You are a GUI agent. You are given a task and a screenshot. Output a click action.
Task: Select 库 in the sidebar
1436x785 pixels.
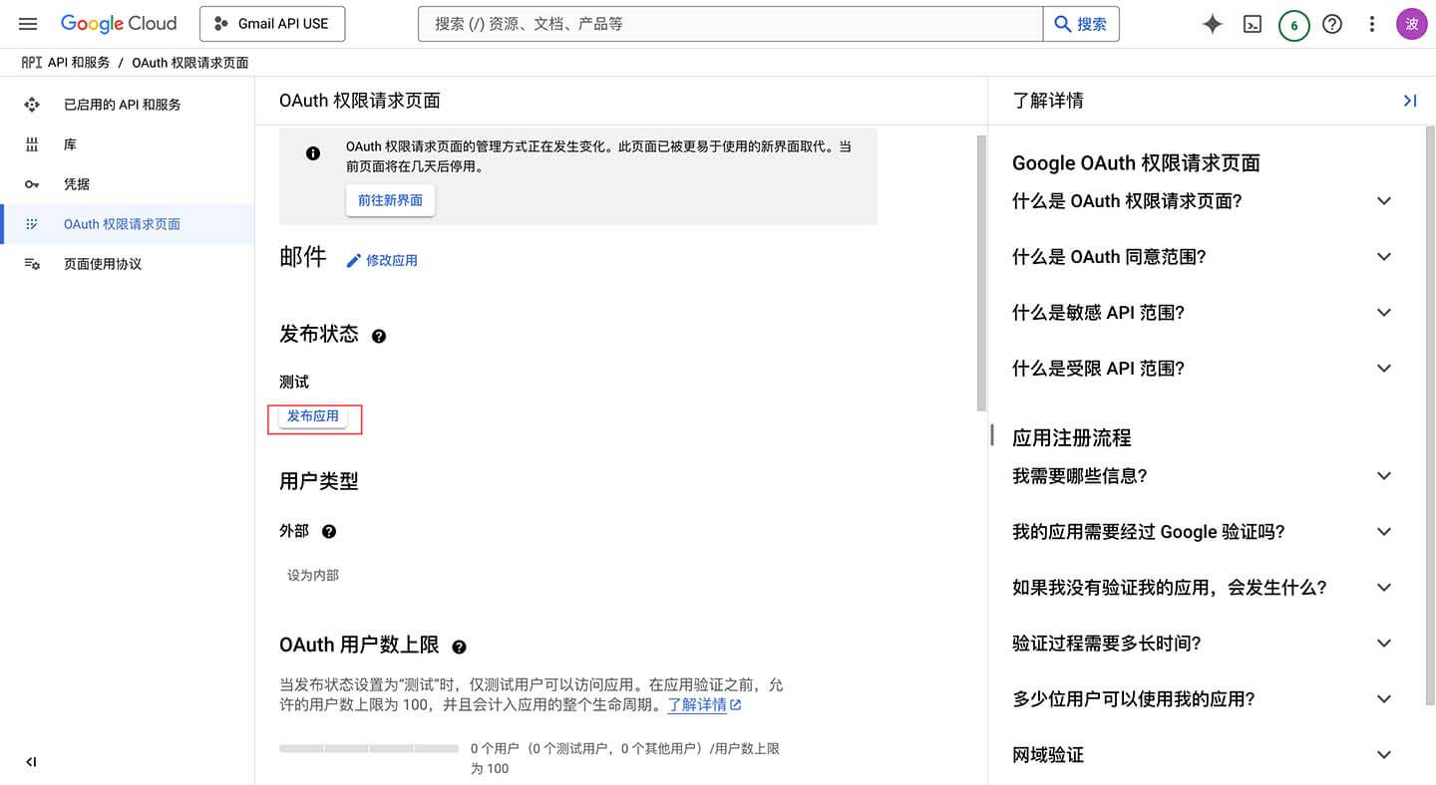[127, 144]
